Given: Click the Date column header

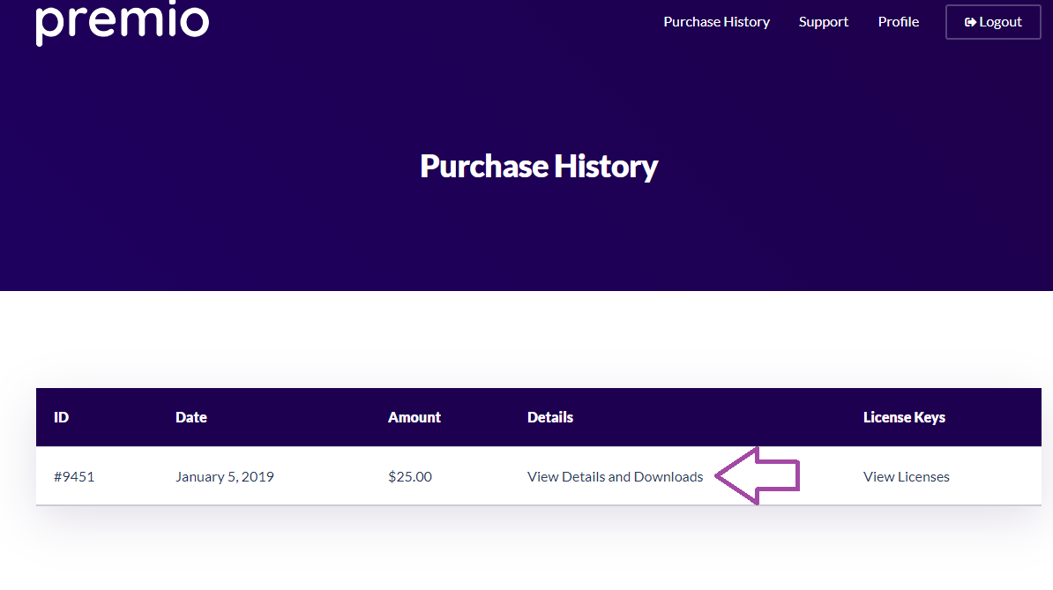Looking at the screenshot, I should pos(191,417).
